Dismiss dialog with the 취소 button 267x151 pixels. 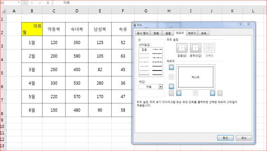pyautogui.click(x=244, y=138)
